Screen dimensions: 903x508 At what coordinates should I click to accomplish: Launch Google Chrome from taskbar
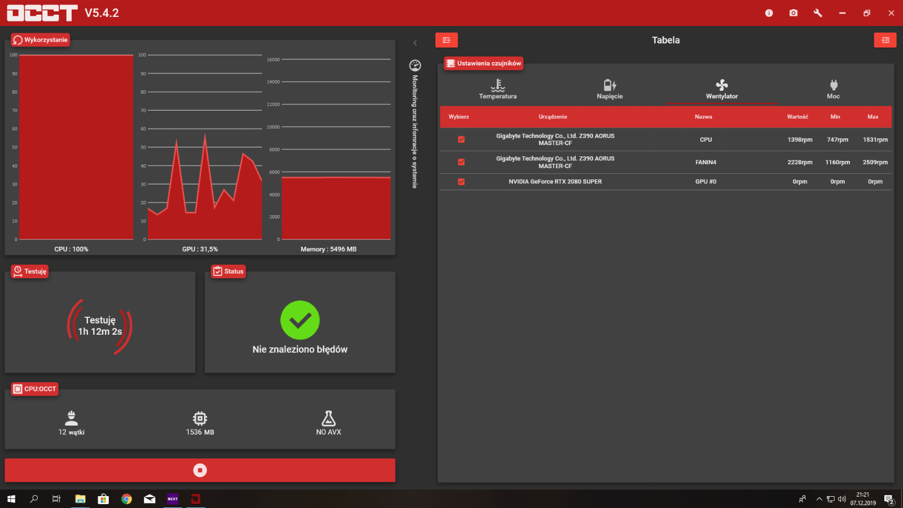coord(126,499)
